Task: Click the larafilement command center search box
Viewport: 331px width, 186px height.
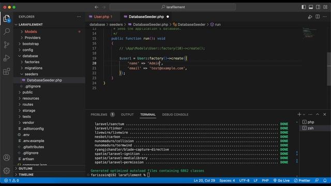Action: 173,7
